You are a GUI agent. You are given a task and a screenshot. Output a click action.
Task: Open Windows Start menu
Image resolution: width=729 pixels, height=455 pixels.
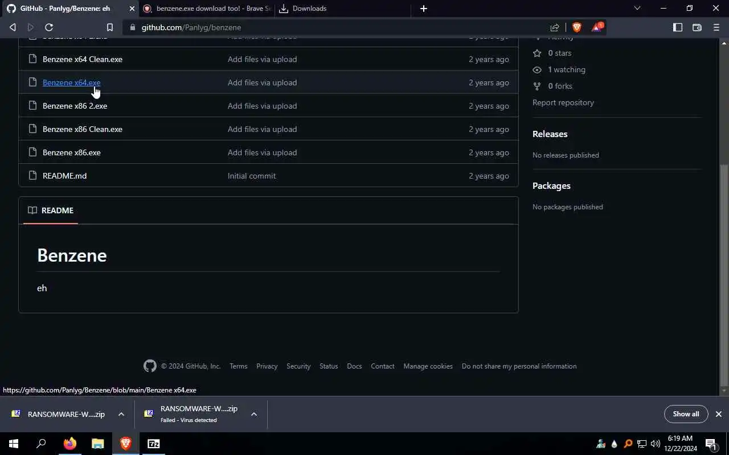click(x=14, y=444)
